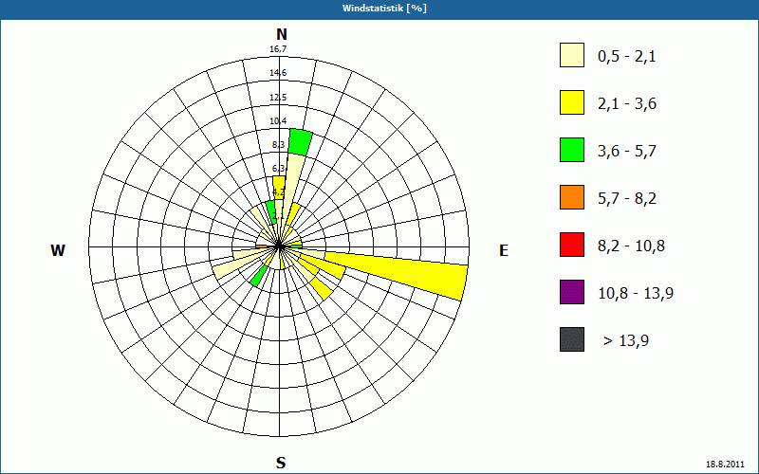Click the 8,3 axis value
The image size is (759, 474).
tap(278, 144)
